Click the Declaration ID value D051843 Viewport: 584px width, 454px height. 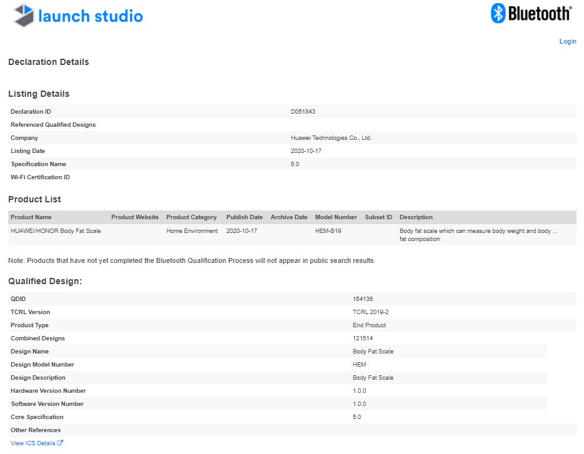click(303, 112)
